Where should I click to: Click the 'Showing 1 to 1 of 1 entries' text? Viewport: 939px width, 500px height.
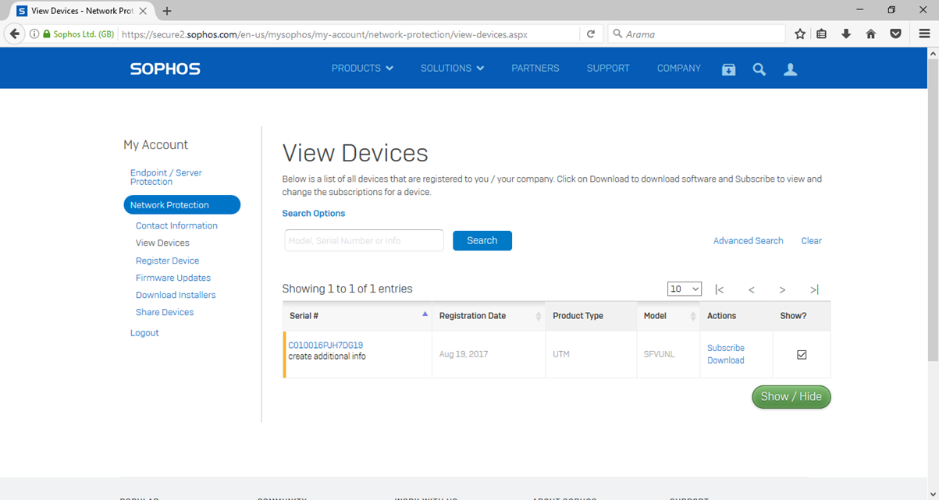coord(347,289)
